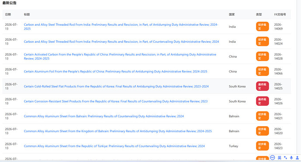Click the IME toolbar round logo icon

pyautogui.click(x=273, y=158)
